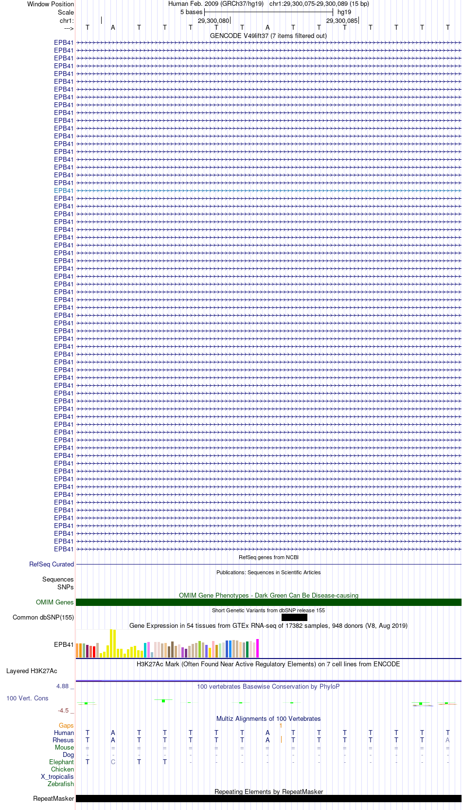Open the Multiz Alignments of 100 Vertebrates title
The height and width of the screenshot is (810, 462).
(268, 718)
